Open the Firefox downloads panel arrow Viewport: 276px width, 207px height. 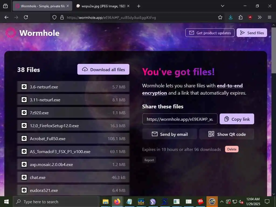tap(230, 17)
